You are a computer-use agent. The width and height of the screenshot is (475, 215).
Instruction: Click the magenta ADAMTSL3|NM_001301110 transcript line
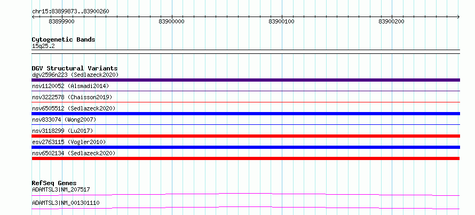[x=246, y=208]
